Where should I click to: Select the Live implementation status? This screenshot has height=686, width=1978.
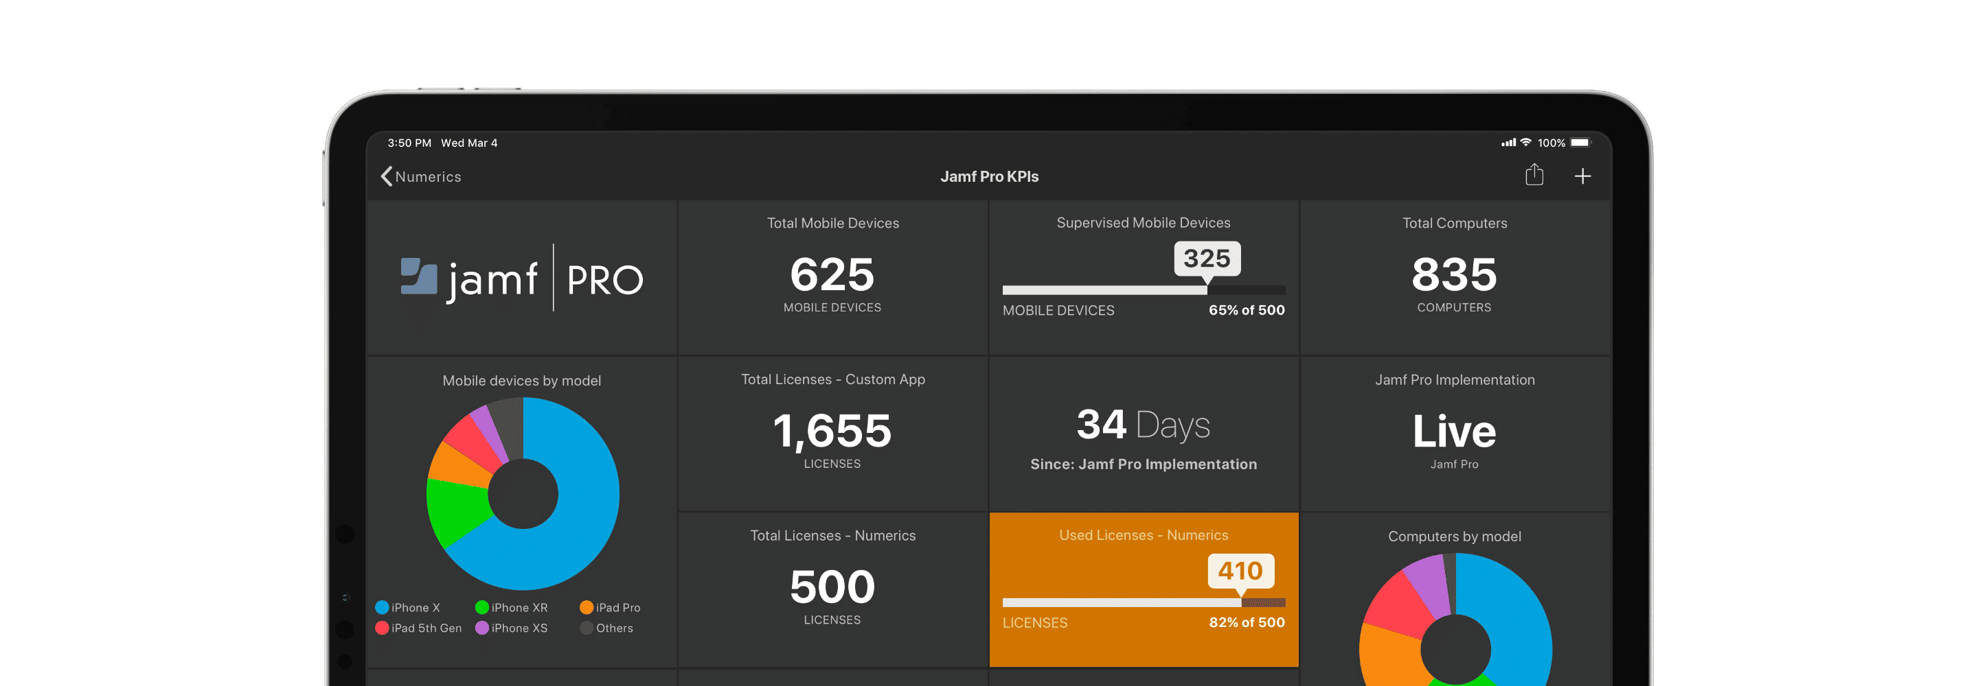coord(1455,431)
